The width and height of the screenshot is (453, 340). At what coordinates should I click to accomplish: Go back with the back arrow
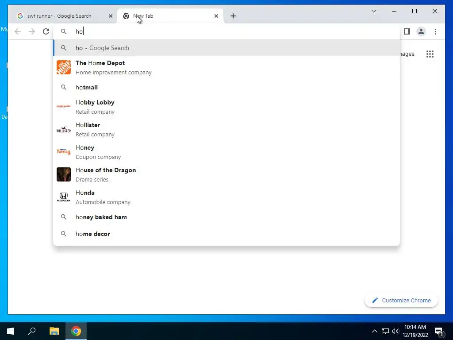point(18,31)
